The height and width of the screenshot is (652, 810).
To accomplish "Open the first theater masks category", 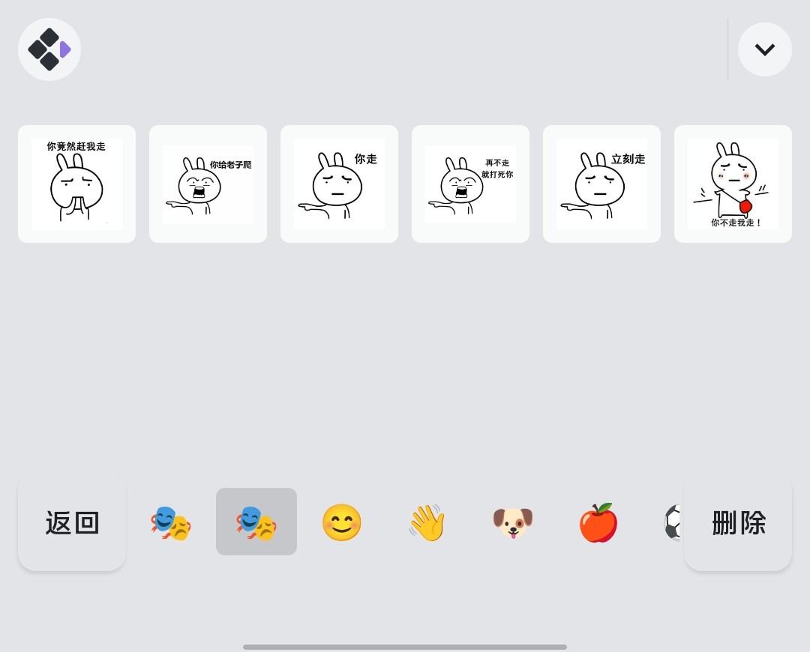I will pyautogui.click(x=170, y=522).
